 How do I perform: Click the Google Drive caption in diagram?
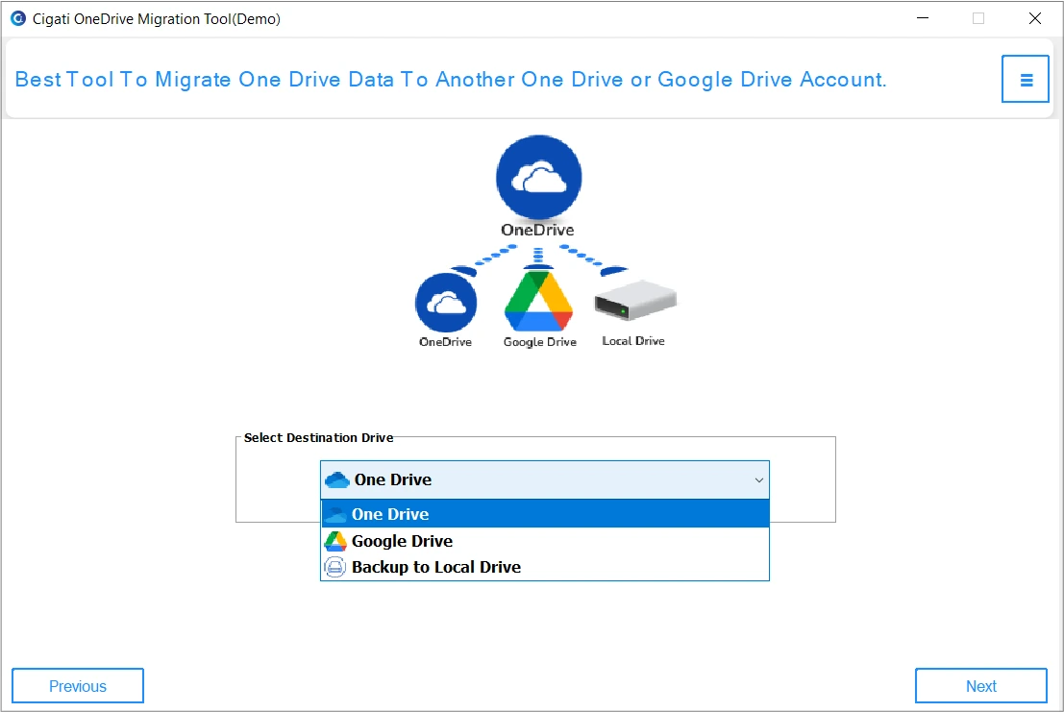coord(539,342)
